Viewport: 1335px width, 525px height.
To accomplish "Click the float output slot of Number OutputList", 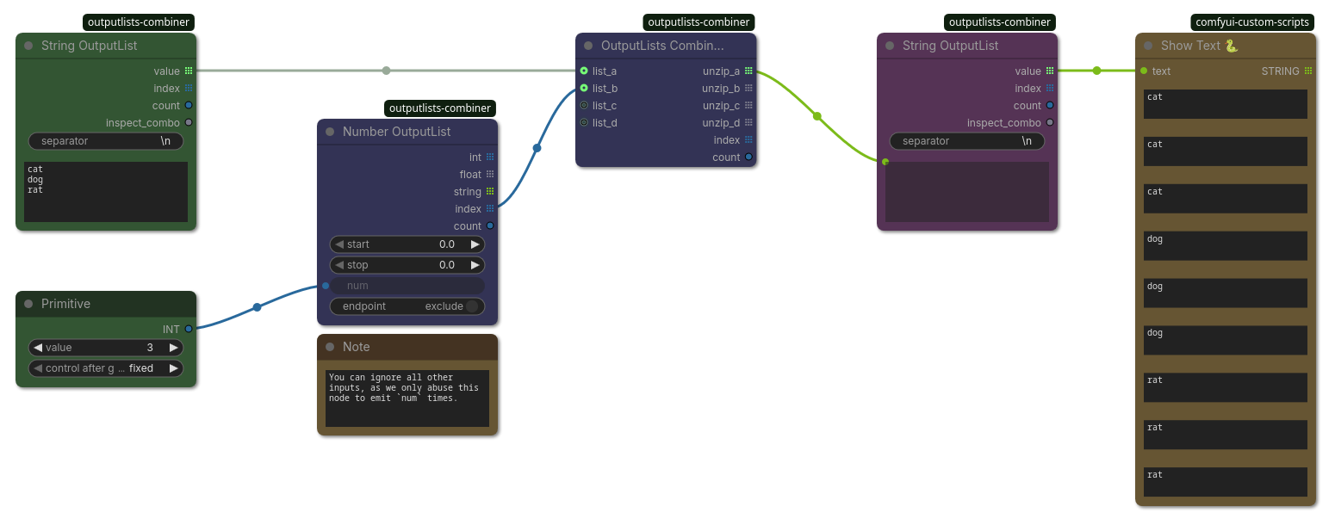I will 490,175.
